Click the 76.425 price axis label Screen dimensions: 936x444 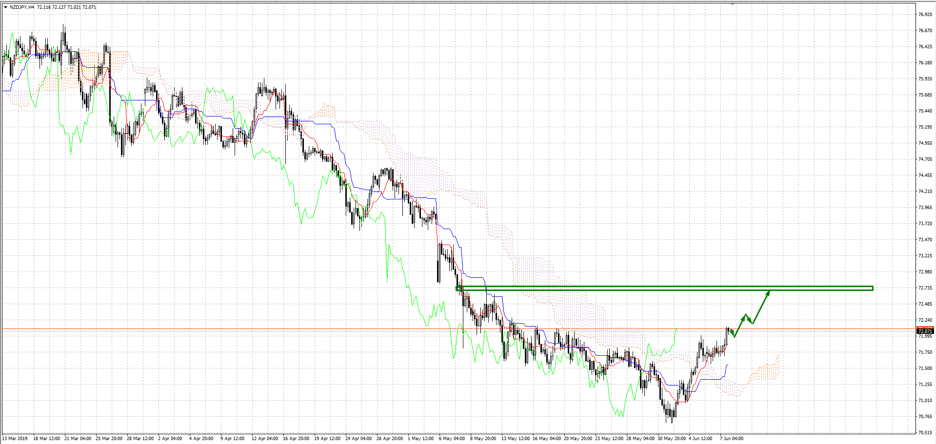point(925,47)
